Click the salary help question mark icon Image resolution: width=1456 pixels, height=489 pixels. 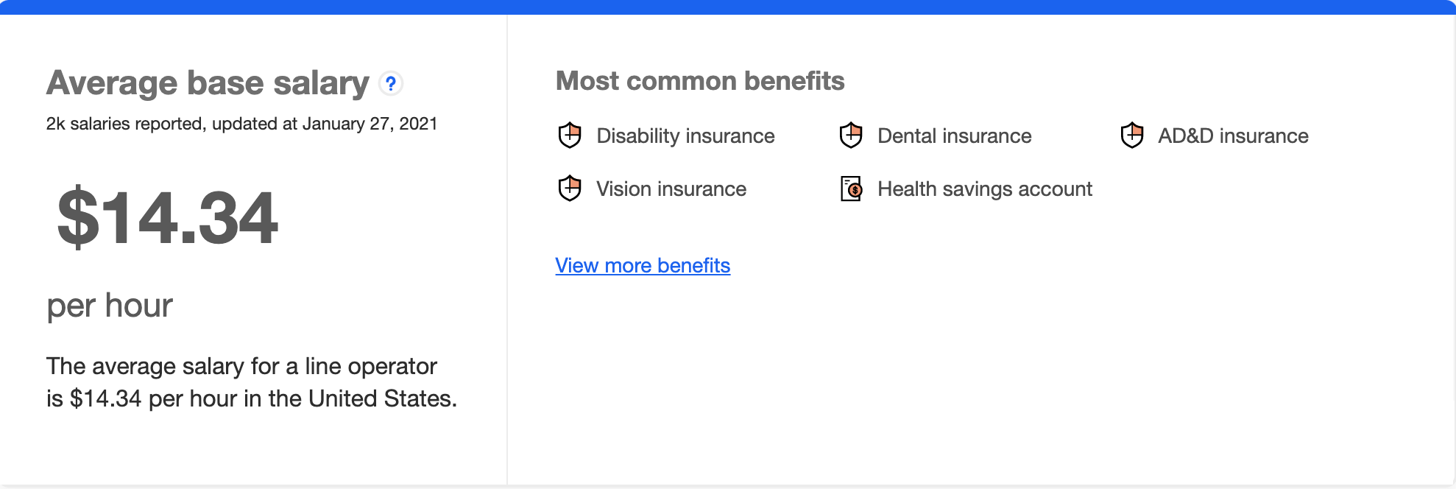(391, 84)
